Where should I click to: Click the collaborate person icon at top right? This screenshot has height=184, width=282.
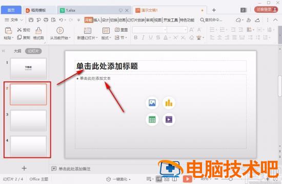pos(249,20)
